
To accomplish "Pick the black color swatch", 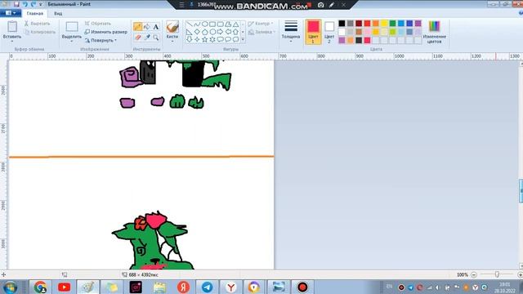I will (342, 23).
